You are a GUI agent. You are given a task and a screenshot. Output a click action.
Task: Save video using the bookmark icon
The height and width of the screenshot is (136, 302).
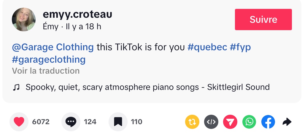pos(118,122)
